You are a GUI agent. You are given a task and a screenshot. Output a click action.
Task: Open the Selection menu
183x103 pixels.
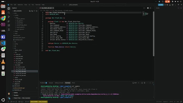click(x=20, y=5)
